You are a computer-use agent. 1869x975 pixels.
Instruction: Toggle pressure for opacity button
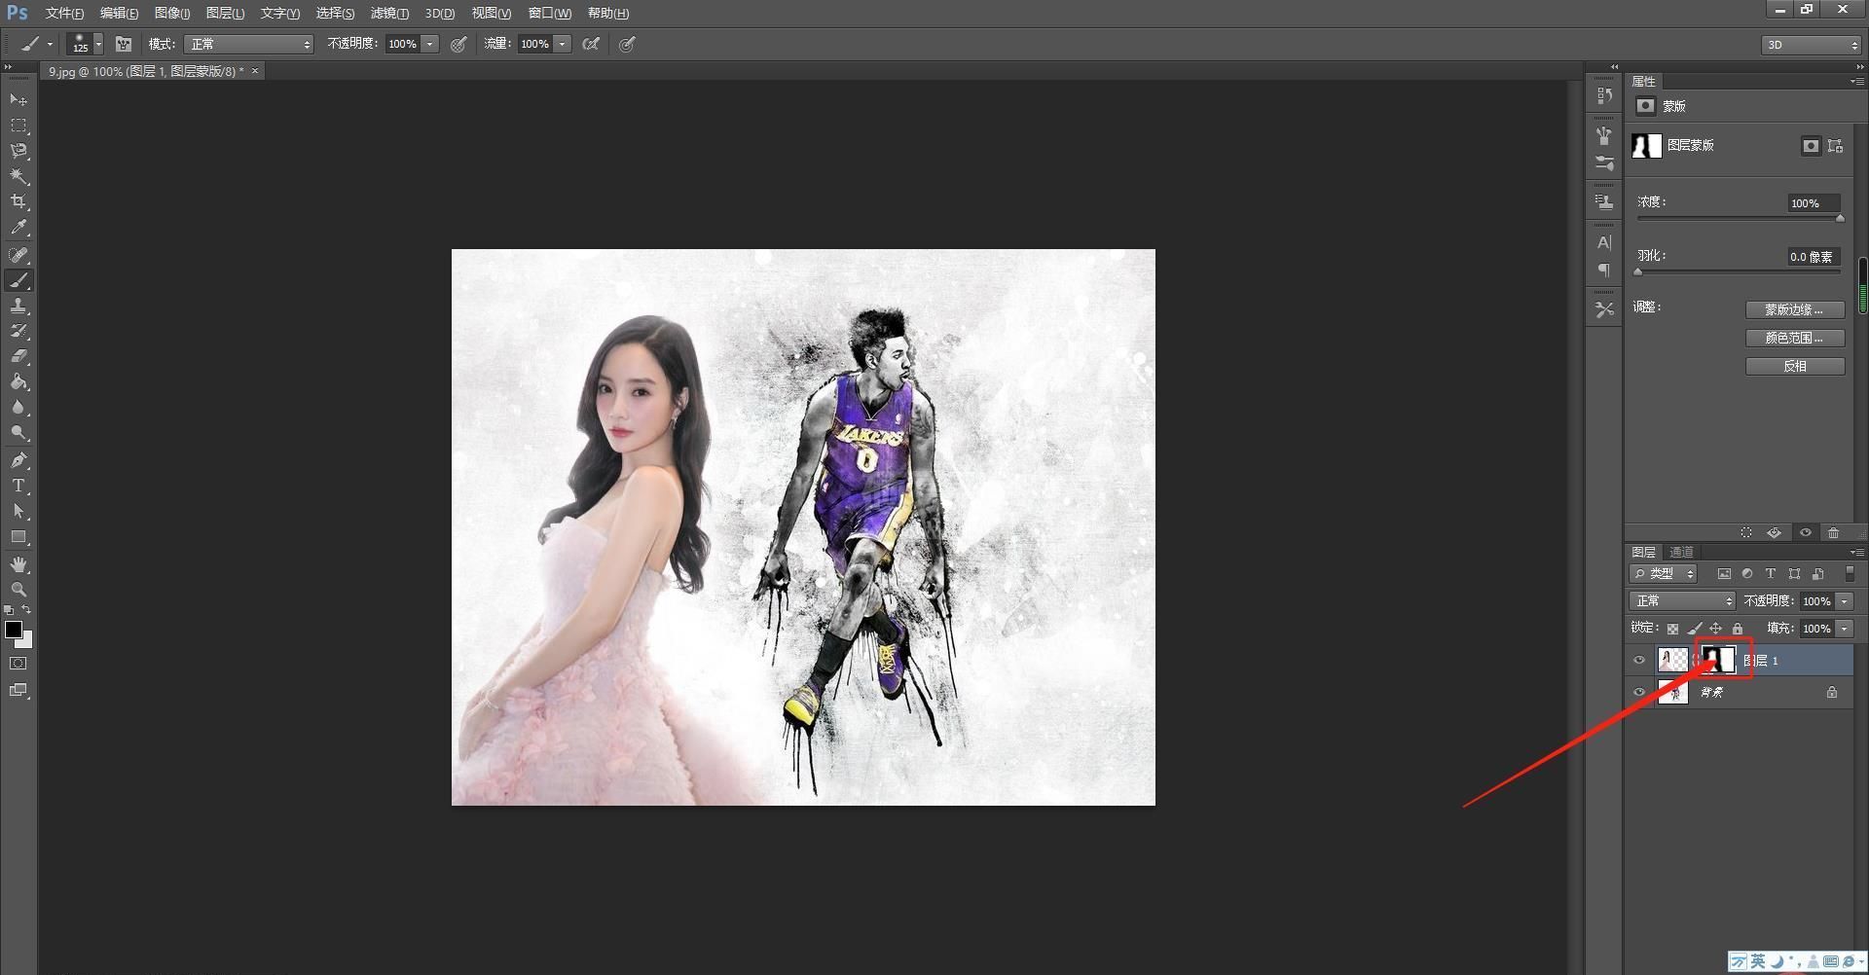(458, 44)
